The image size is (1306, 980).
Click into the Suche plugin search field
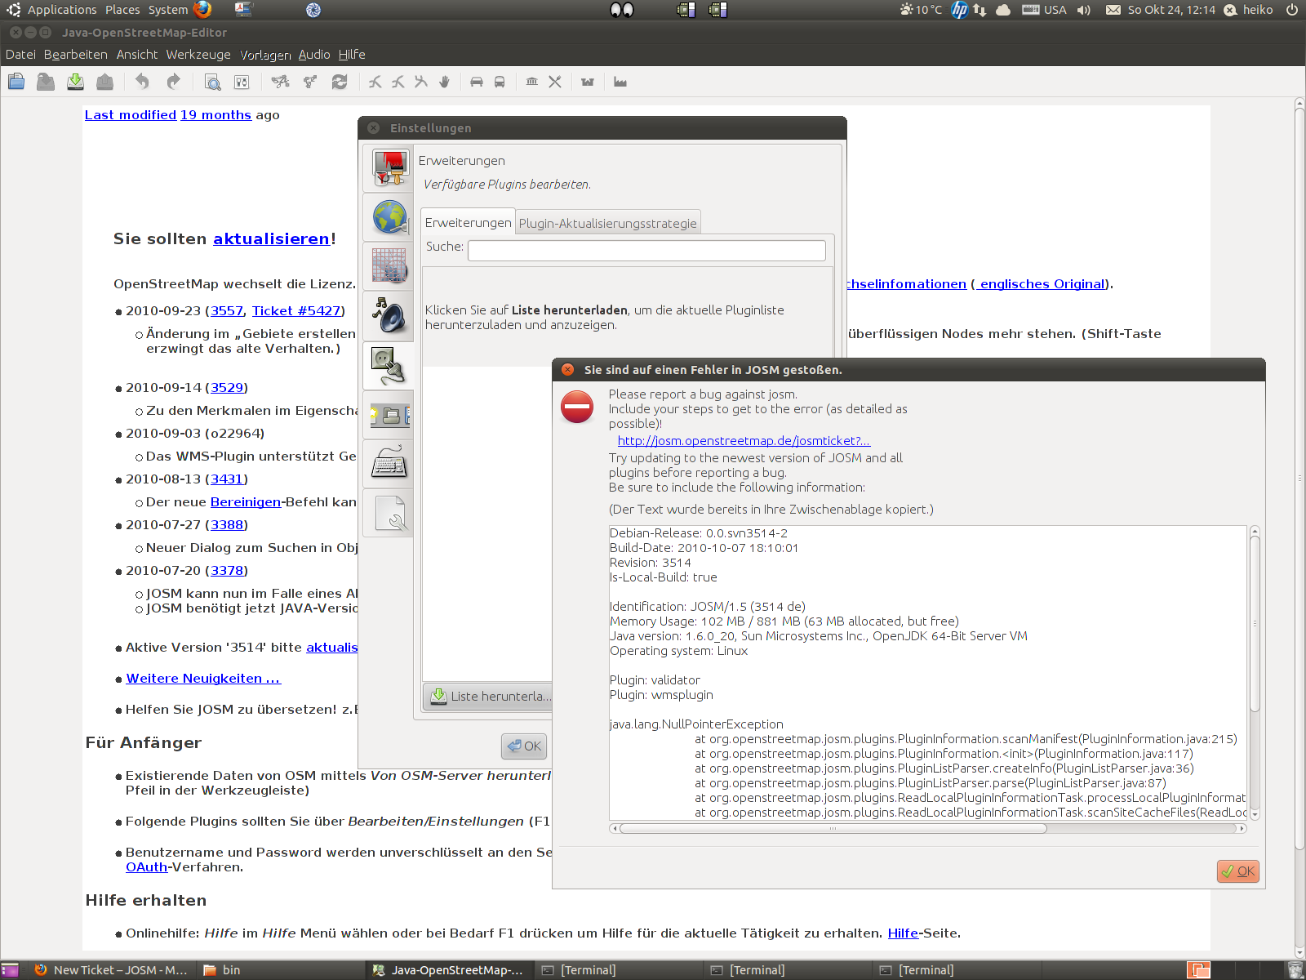tap(646, 251)
